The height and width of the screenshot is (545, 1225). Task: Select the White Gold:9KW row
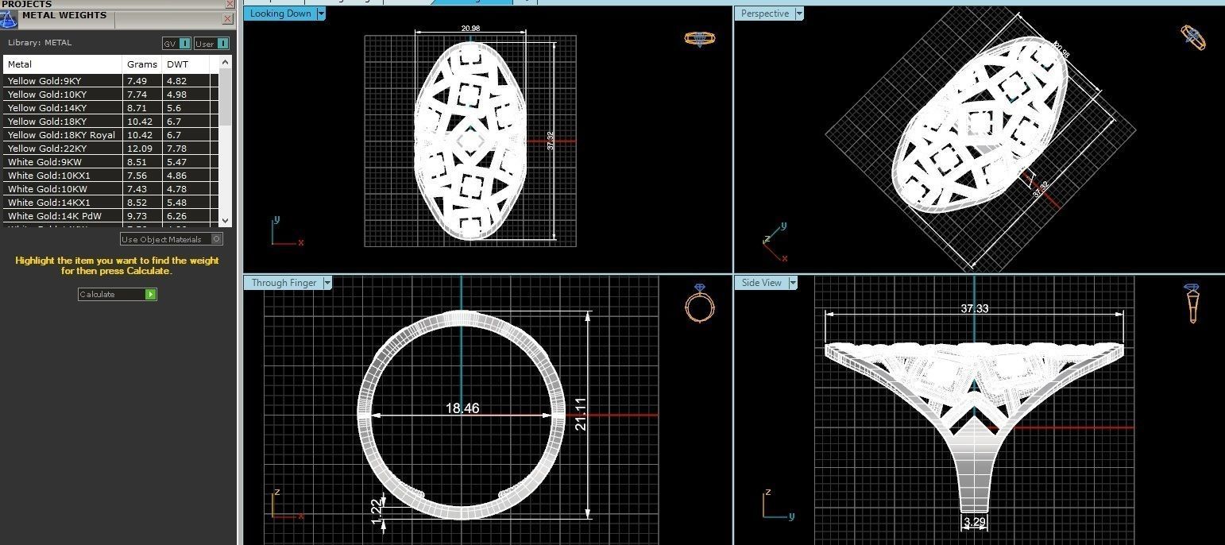click(111, 162)
